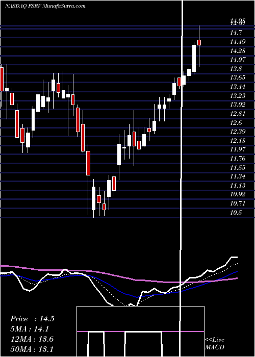Screen dimensions: 255x357
Task: Click the 11.97 price axis label
Action: [x=238, y=149]
